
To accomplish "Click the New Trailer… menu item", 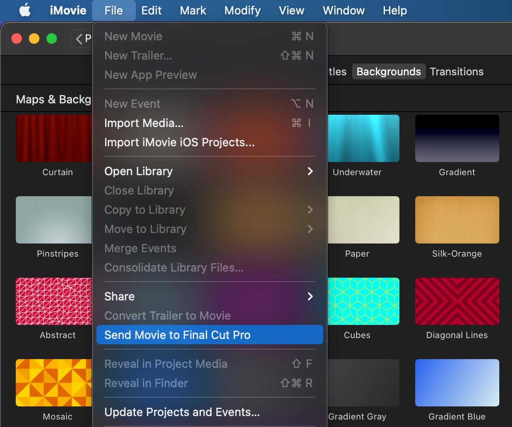I will click(210, 56).
